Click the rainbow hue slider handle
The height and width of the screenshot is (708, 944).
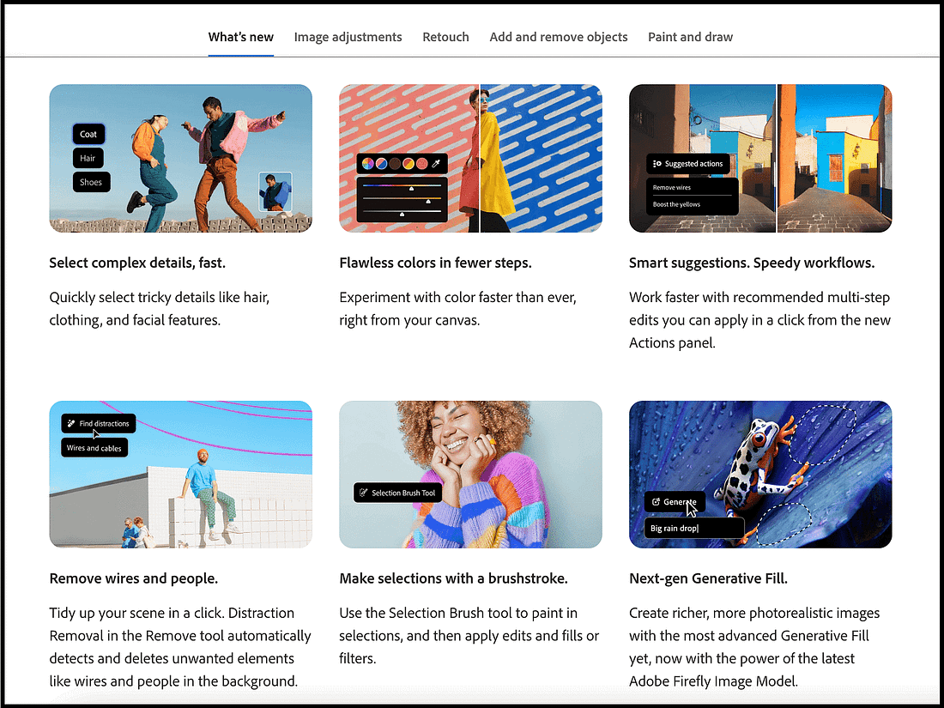coord(411,189)
